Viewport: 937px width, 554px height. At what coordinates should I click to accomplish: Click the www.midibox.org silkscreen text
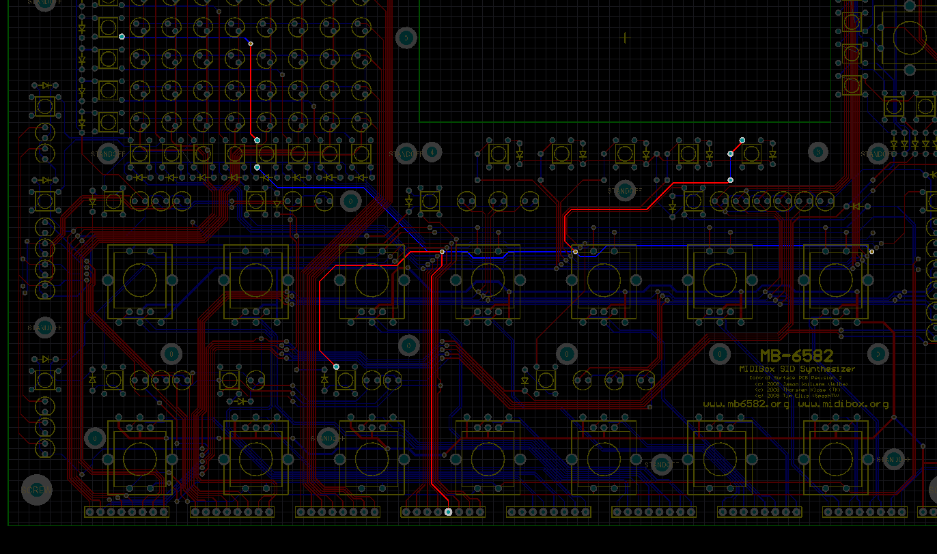pyautogui.click(x=843, y=404)
